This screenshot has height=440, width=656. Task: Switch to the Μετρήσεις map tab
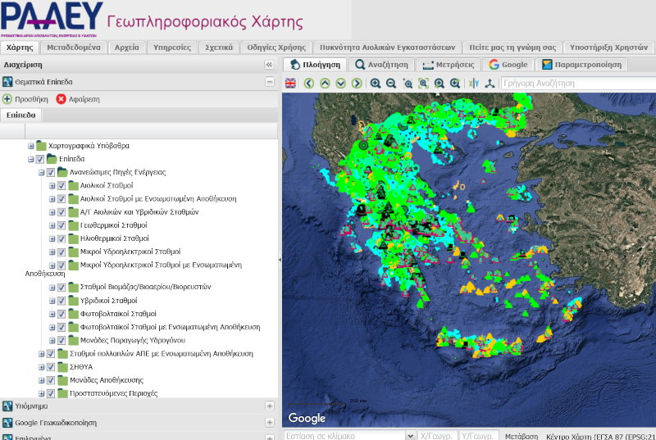(447, 64)
